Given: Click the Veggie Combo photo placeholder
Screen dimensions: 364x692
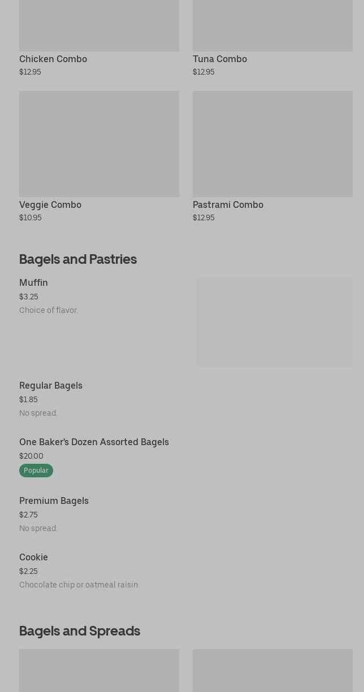Looking at the screenshot, I should (99, 143).
